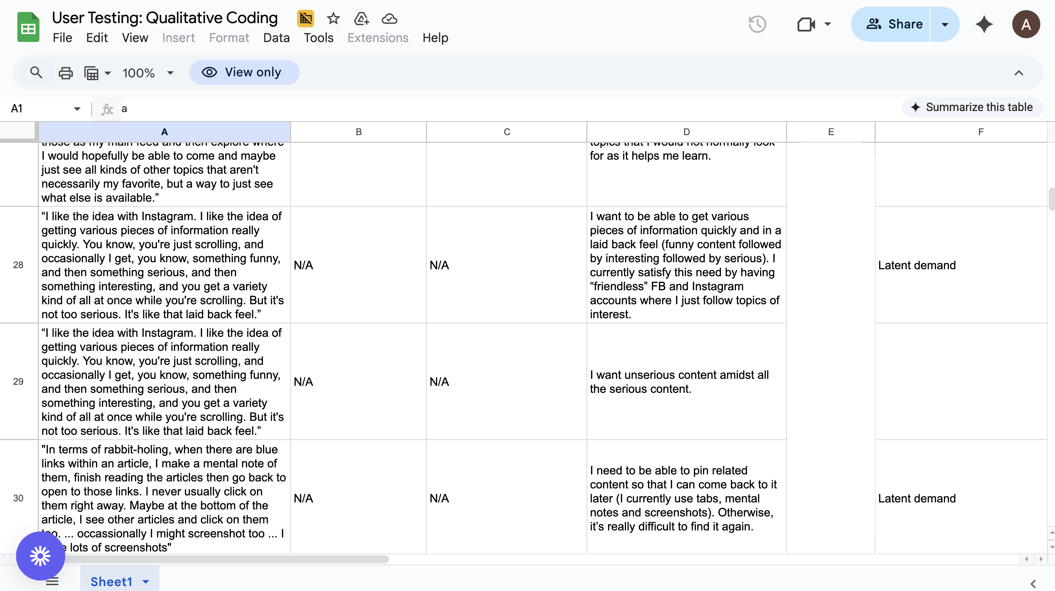The width and height of the screenshot is (1055, 591).
Task: Click the Gemini sparkle icon
Action: (984, 24)
